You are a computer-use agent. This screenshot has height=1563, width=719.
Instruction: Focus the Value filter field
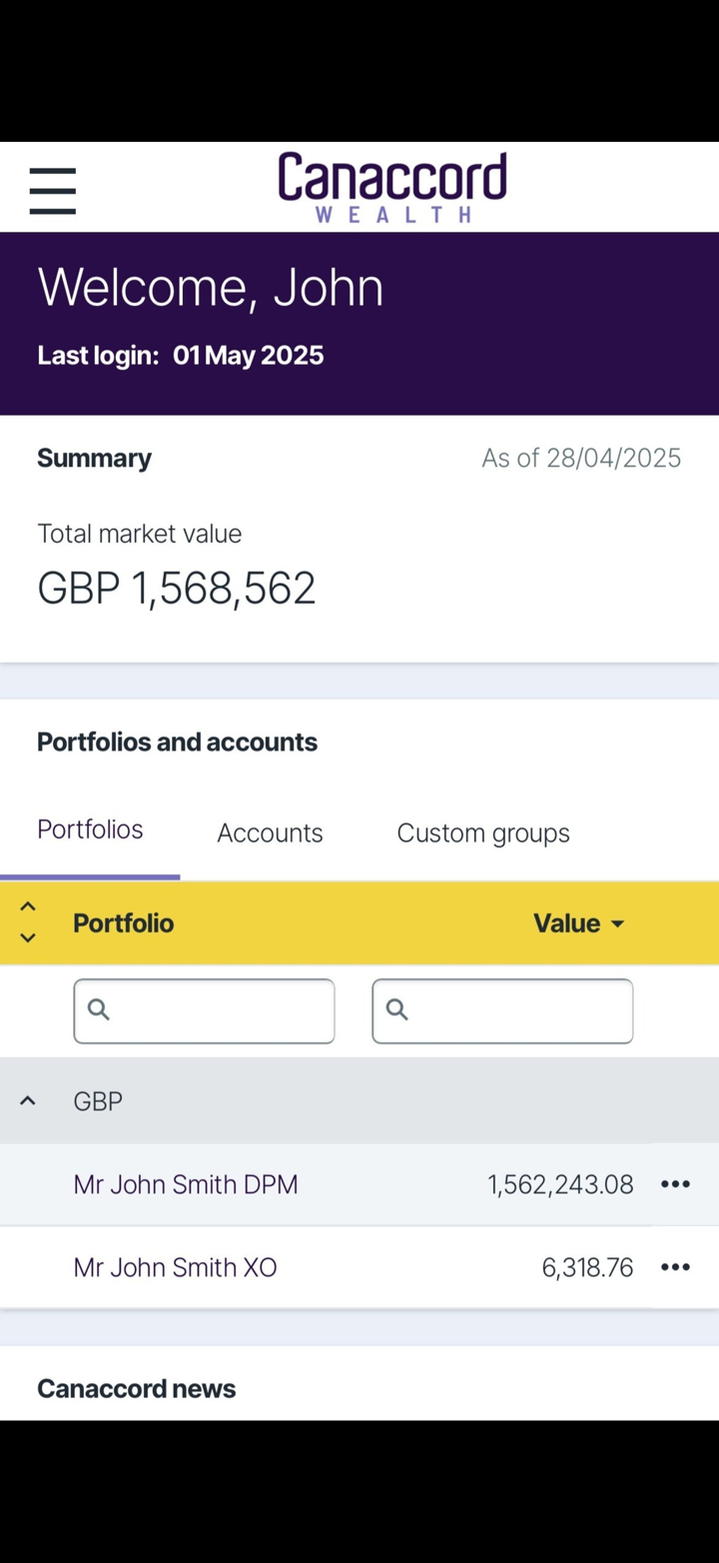[519, 1011]
